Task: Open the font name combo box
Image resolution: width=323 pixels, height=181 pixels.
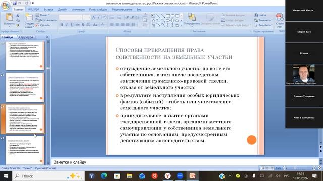Action: pos(71,17)
